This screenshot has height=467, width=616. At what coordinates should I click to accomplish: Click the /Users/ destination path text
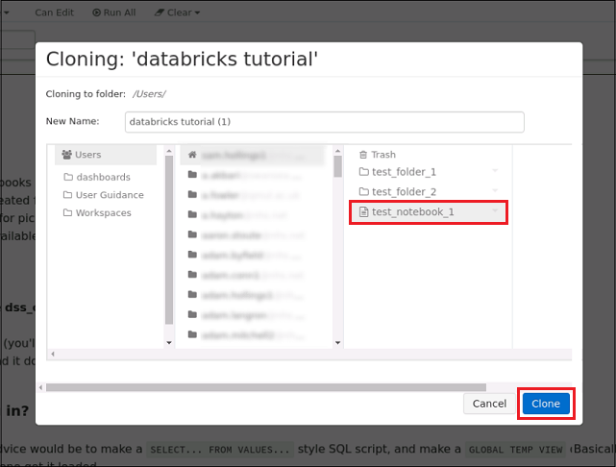tap(149, 94)
